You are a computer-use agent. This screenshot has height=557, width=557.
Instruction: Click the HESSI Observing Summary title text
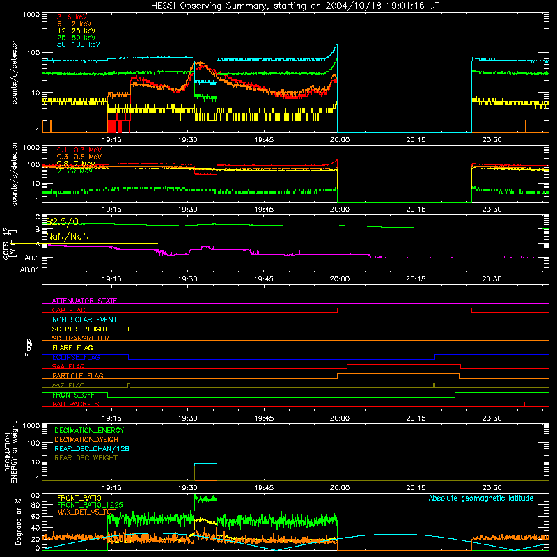[x=295, y=6]
